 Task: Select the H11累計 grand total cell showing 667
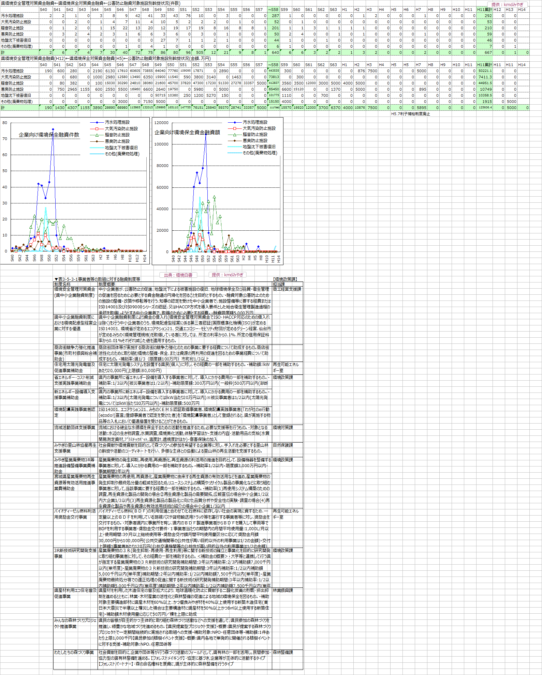[x=485, y=52]
